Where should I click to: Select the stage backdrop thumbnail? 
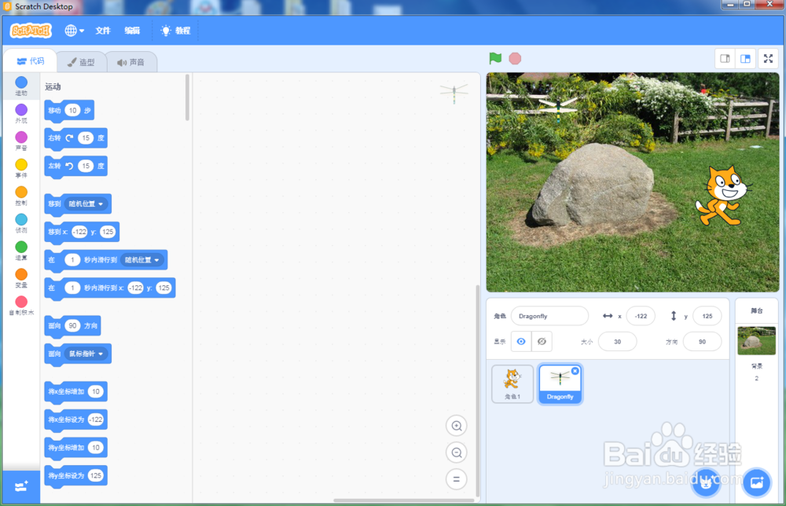coord(756,340)
